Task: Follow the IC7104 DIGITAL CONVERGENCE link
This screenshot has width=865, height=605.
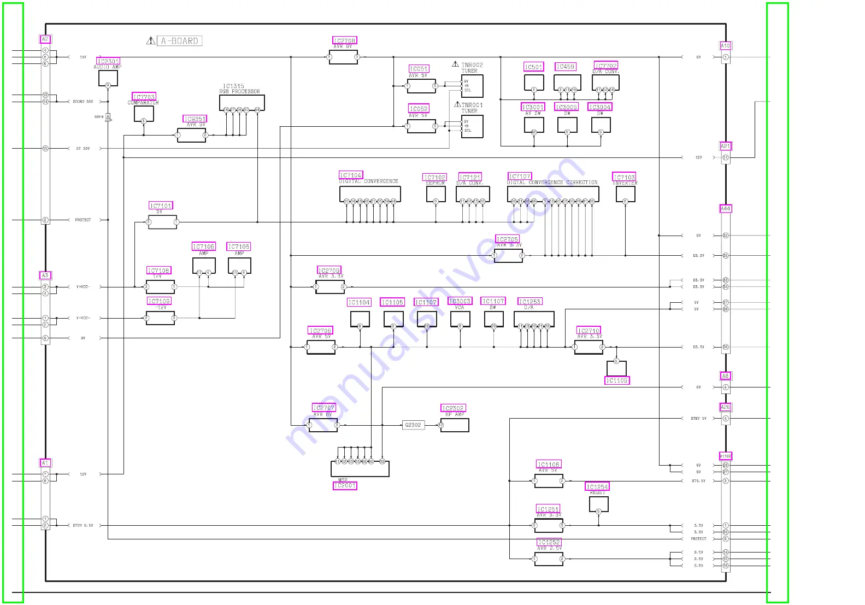Action: click(351, 175)
